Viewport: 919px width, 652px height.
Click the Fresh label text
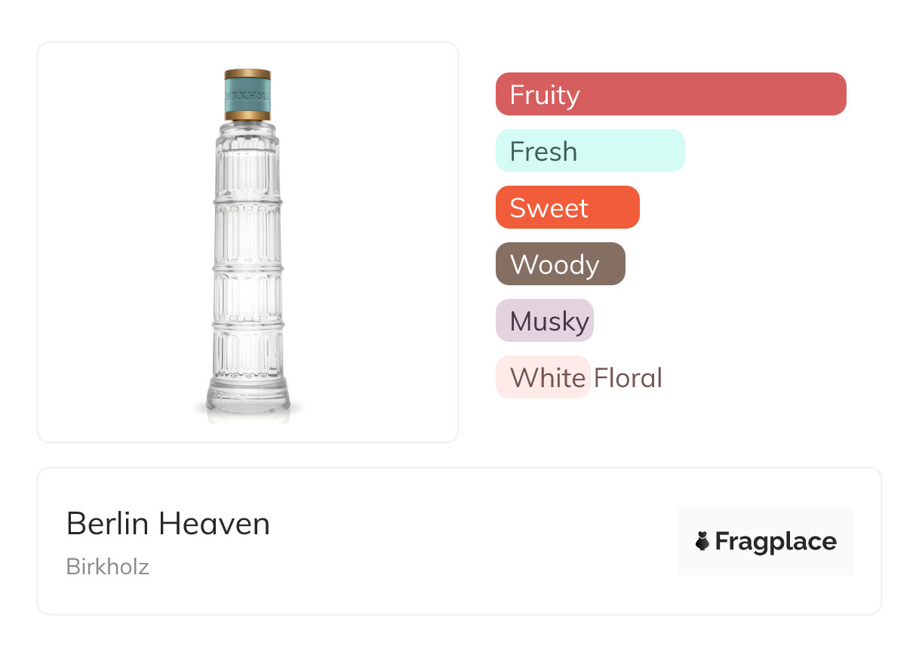[x=543, y=152]
